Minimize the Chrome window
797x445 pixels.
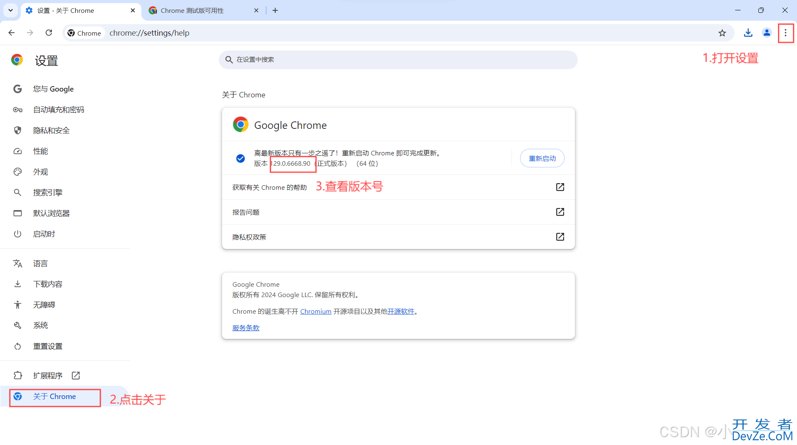tap(738, 10)
